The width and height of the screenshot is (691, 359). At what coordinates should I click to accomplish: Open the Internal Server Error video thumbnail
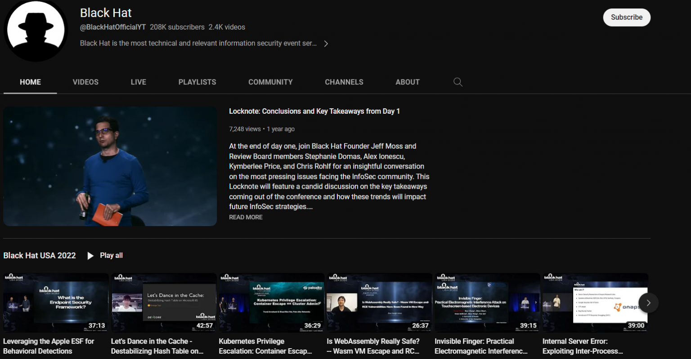pos(595,302)
